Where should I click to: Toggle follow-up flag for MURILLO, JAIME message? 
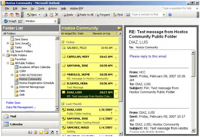[x=116, y=76]
